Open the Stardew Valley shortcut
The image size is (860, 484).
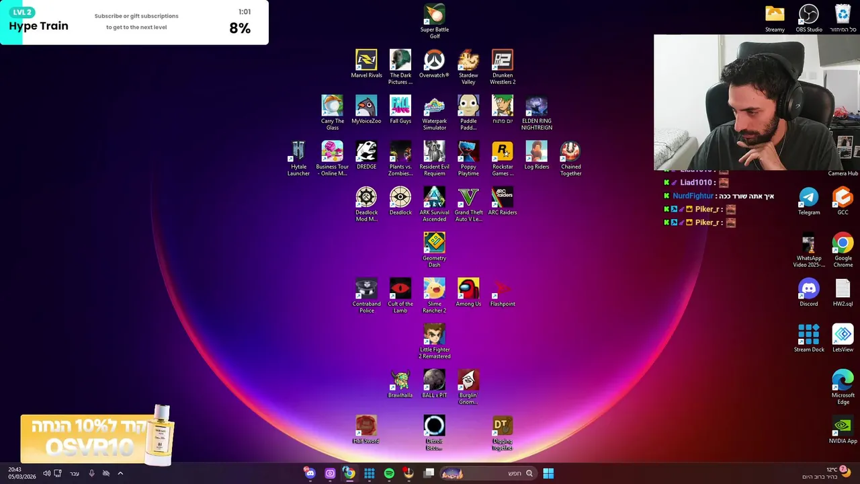click(468, 67)
